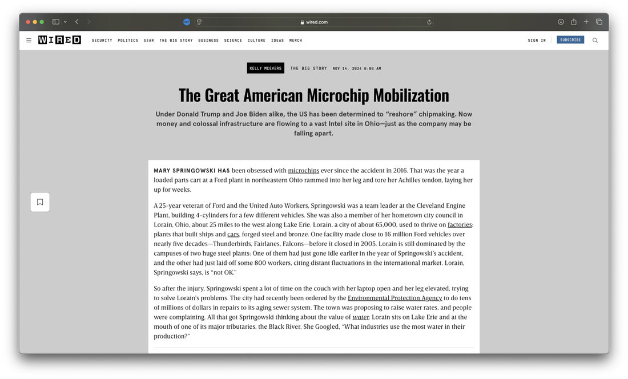Open the Science section
The height and width of the screenshot is (379, 628).
click(x=233, y=41)
